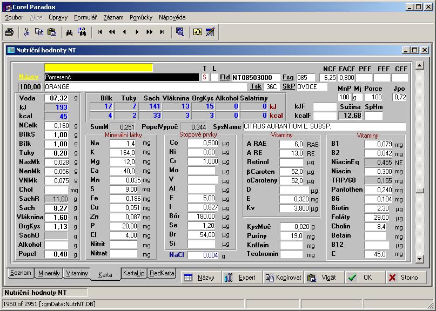Switch to the Vitaminy tab

coord(77,273)
